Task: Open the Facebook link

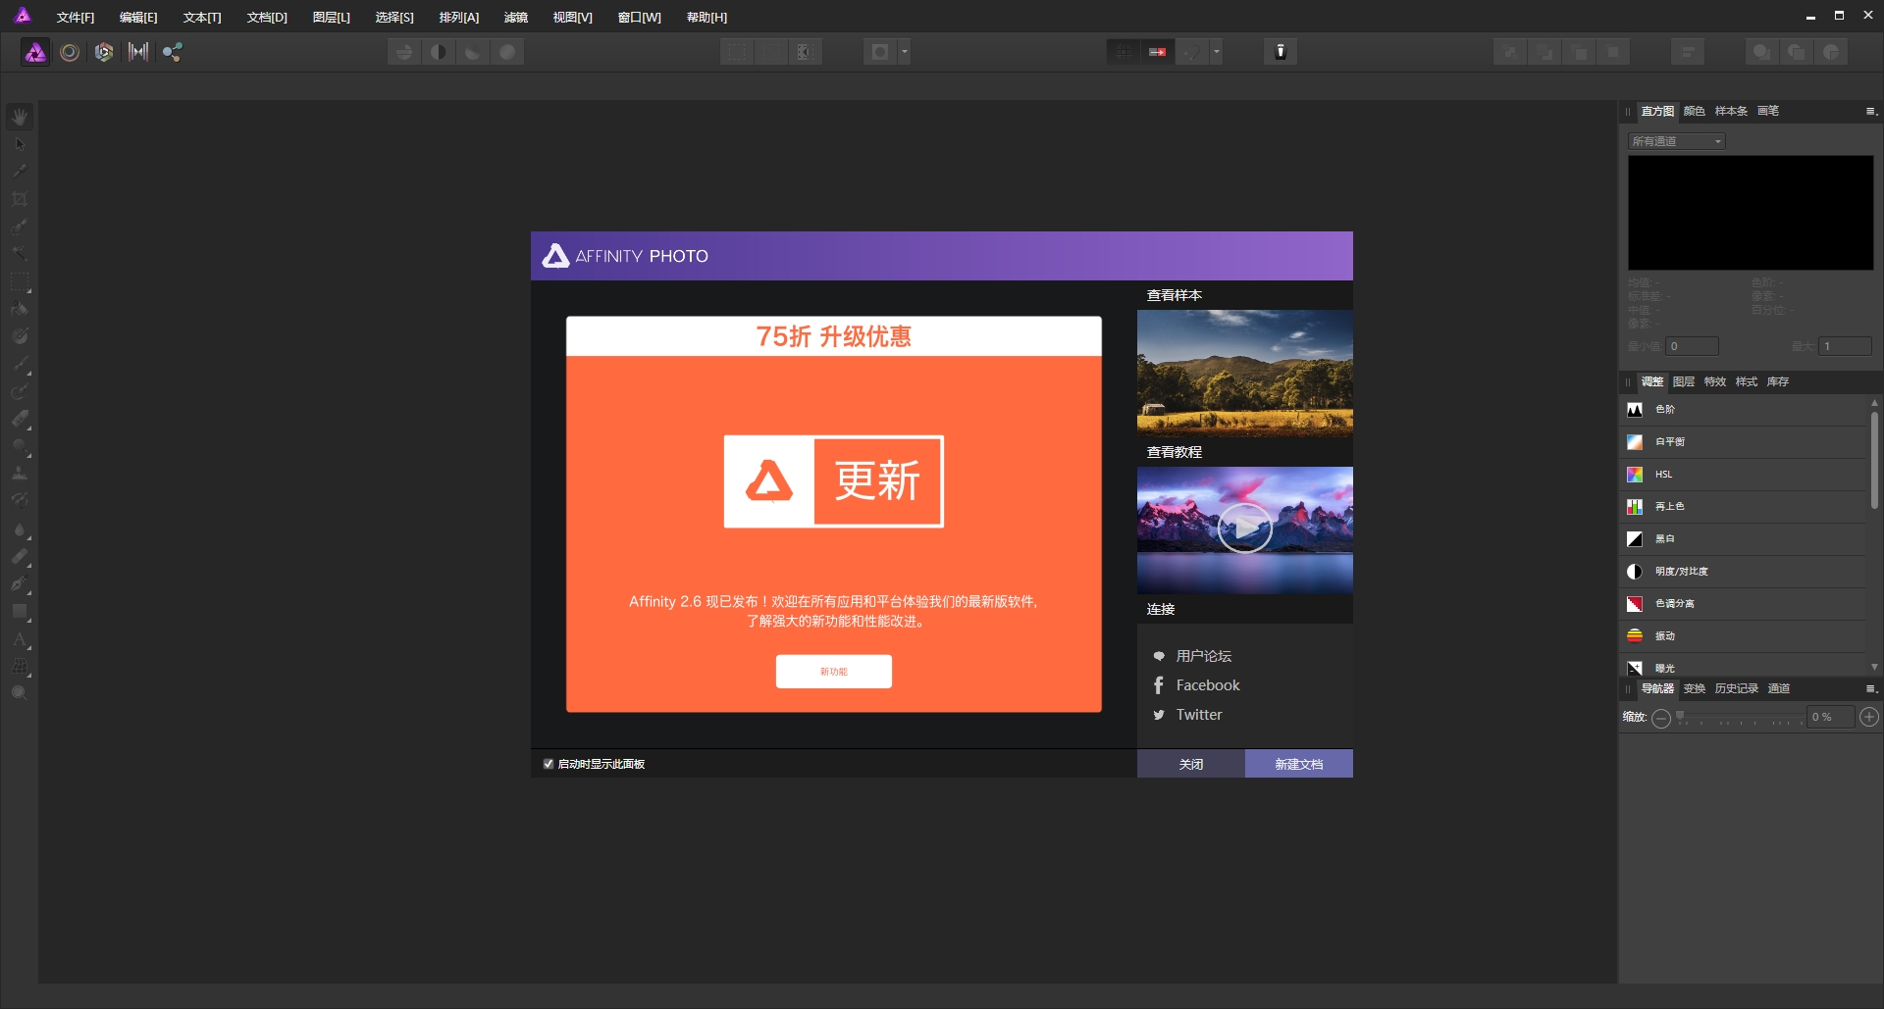Action: coord(1206,684)
